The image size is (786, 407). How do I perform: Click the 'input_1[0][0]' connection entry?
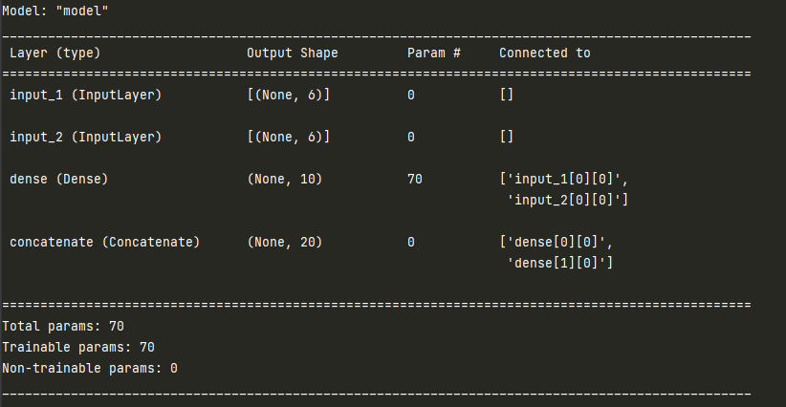point(563,179)
